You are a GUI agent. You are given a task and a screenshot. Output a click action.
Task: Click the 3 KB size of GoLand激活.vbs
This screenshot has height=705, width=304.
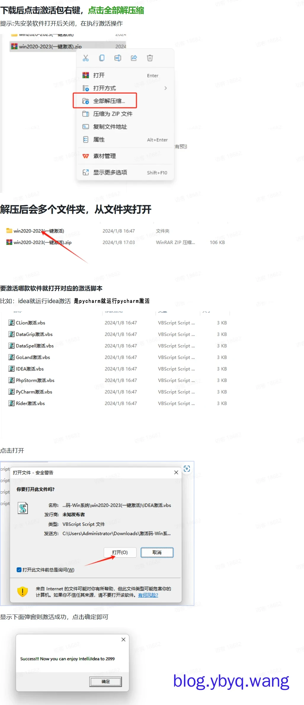(x=222, y=357)
